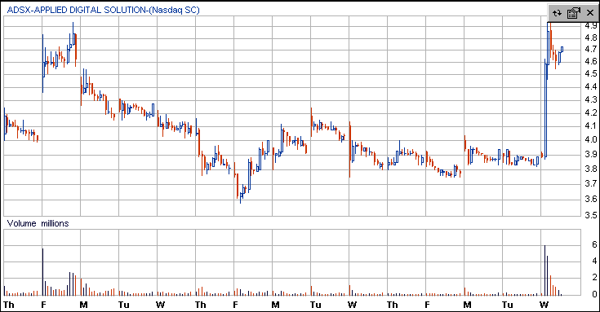Select the ADSX-APPLIED DIGITAL SOLUTION title text

point(104,10)
